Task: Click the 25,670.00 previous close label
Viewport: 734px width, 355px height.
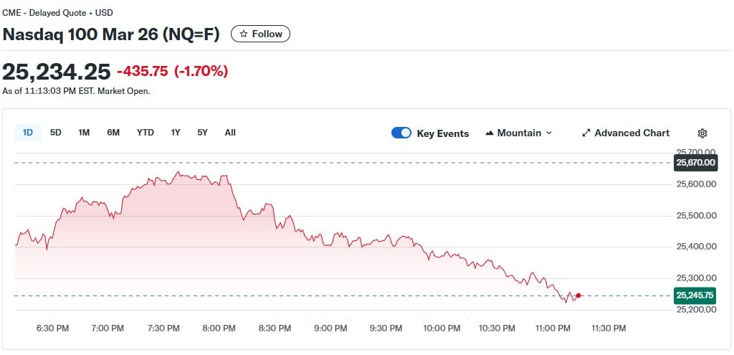Action: pyautogui.click(x=695, y=163)
